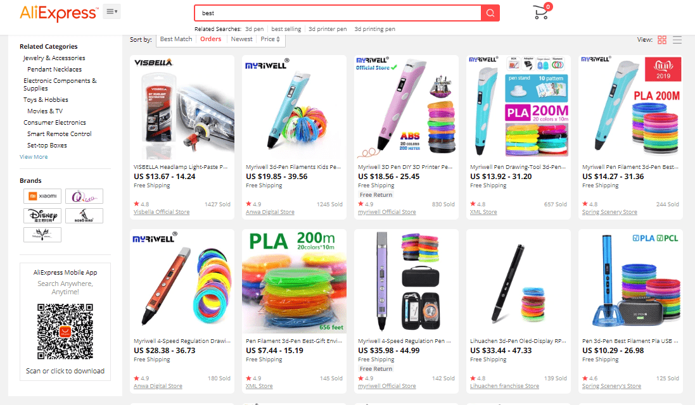Switch to list view icon
This screenshot has width=695, height=405.
tap(677, 40)
